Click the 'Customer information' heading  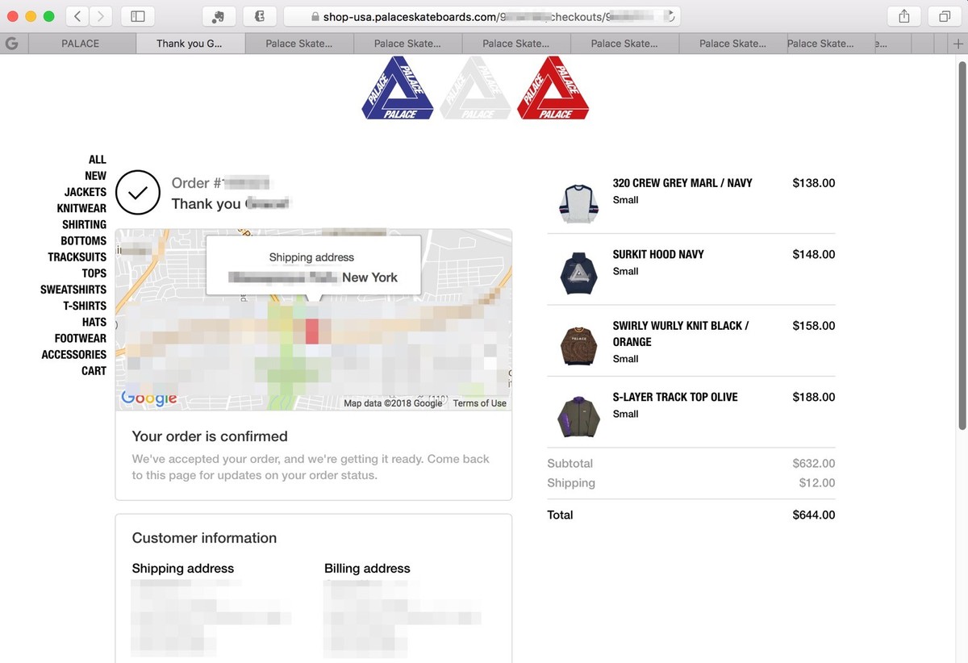(x=204, y=538)
